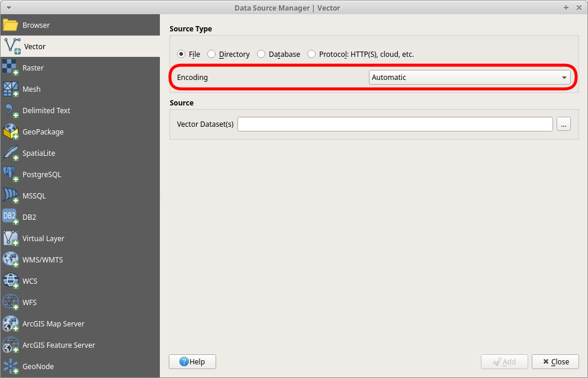Select the Raster layer icon
Image resolution: width=588 pixels, height=378 pixels.
11,68
